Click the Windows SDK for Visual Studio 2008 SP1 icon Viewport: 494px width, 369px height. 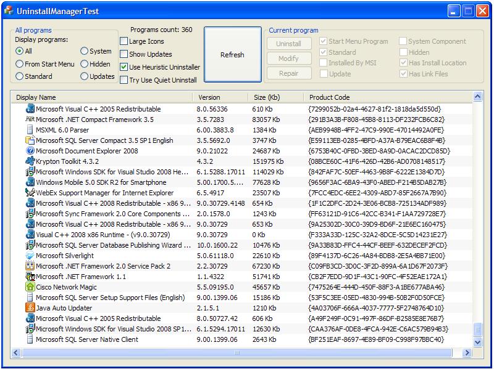click(30, 329)
